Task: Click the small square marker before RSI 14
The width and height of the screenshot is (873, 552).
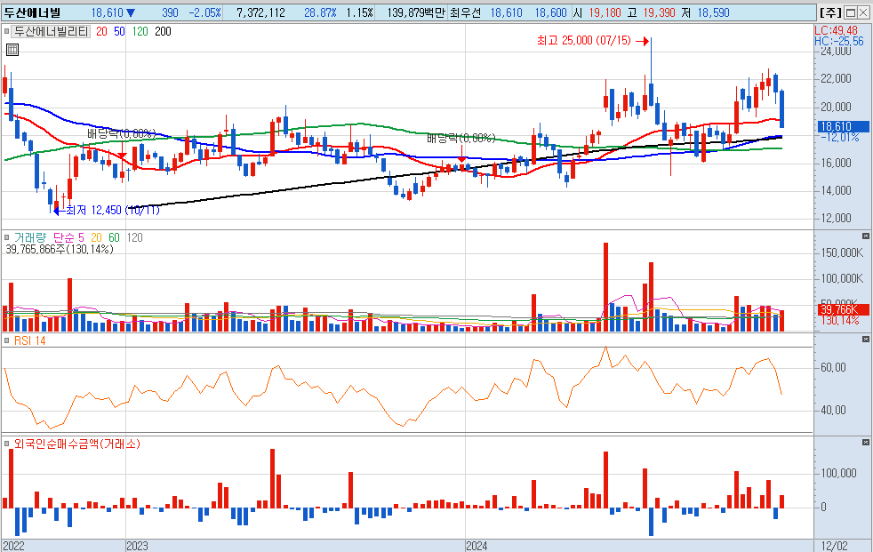Action: [7, 340]
